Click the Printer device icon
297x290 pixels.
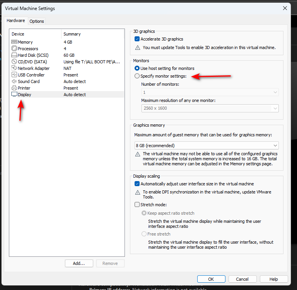pyautogui.click(x=14, y=88)
